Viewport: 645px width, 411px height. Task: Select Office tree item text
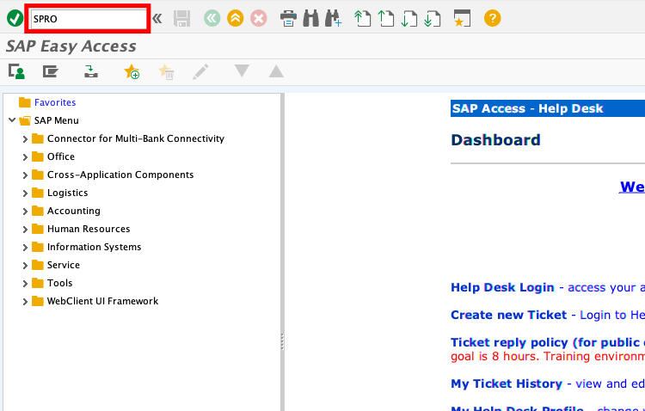(x=61, y=156)
